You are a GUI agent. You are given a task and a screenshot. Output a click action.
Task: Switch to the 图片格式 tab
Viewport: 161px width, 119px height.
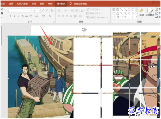61,4
